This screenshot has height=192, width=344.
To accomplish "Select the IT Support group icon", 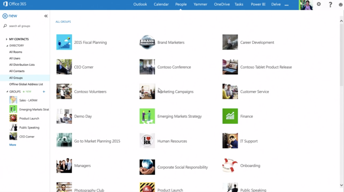I will point(230,141).
